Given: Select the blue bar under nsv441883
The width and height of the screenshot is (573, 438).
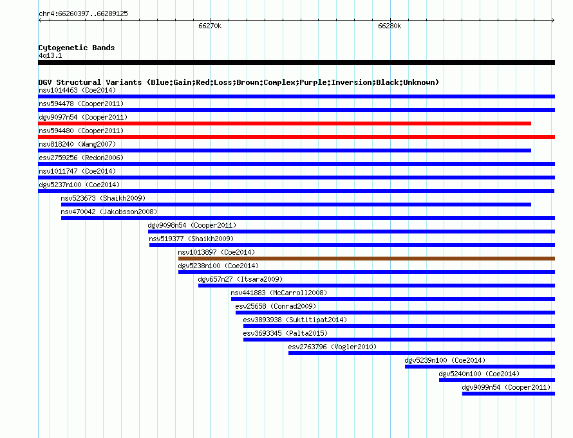Looking at the screenshot, I should pyautogui.click(x=393, y=299).
